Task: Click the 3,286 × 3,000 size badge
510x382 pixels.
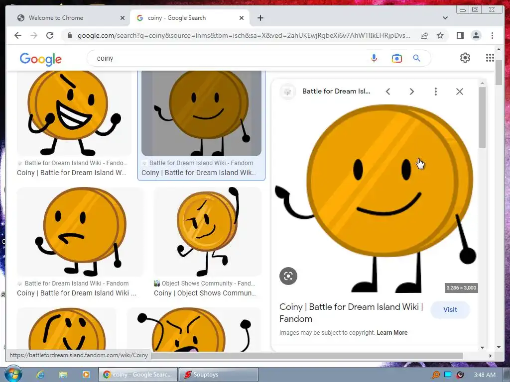Action: pos(461,288)
